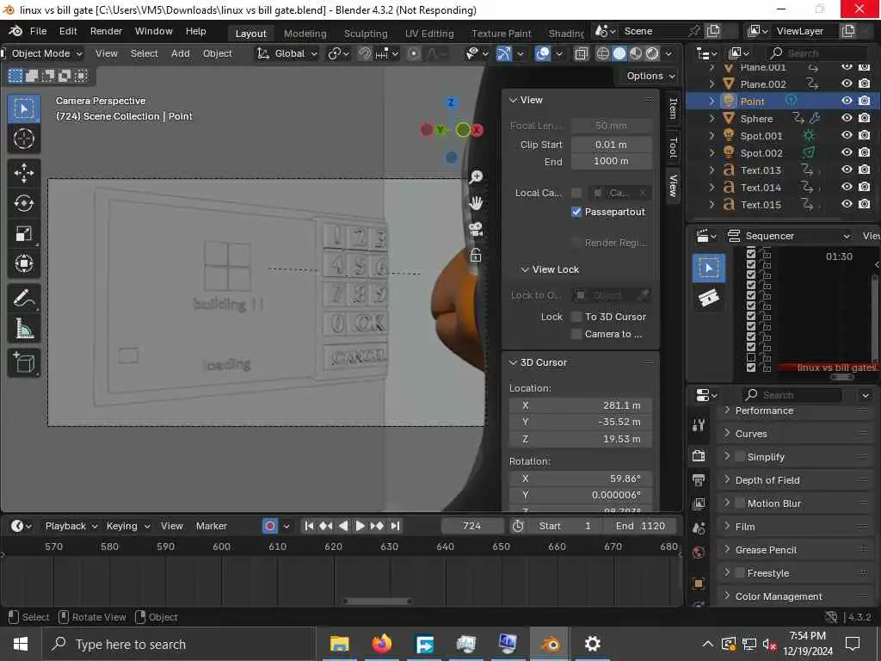The width and height of the screenshot is (881, 661).
Task: Enable Lock To 3D Cursor checkbox
Action: 576,317
